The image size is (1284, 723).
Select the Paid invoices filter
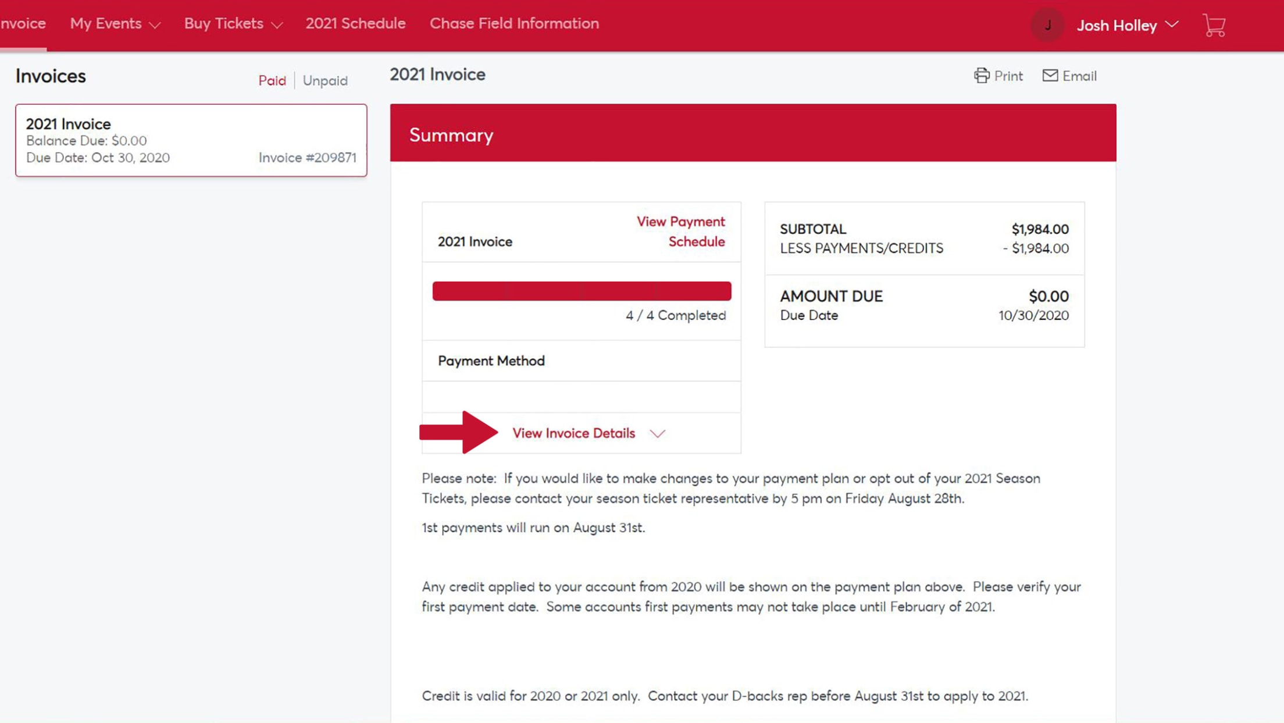point(272,80)
